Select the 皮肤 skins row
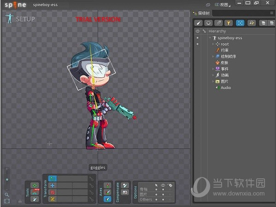Image resolution: width=276 pixels, height=207 pixels. pos(222,63)
